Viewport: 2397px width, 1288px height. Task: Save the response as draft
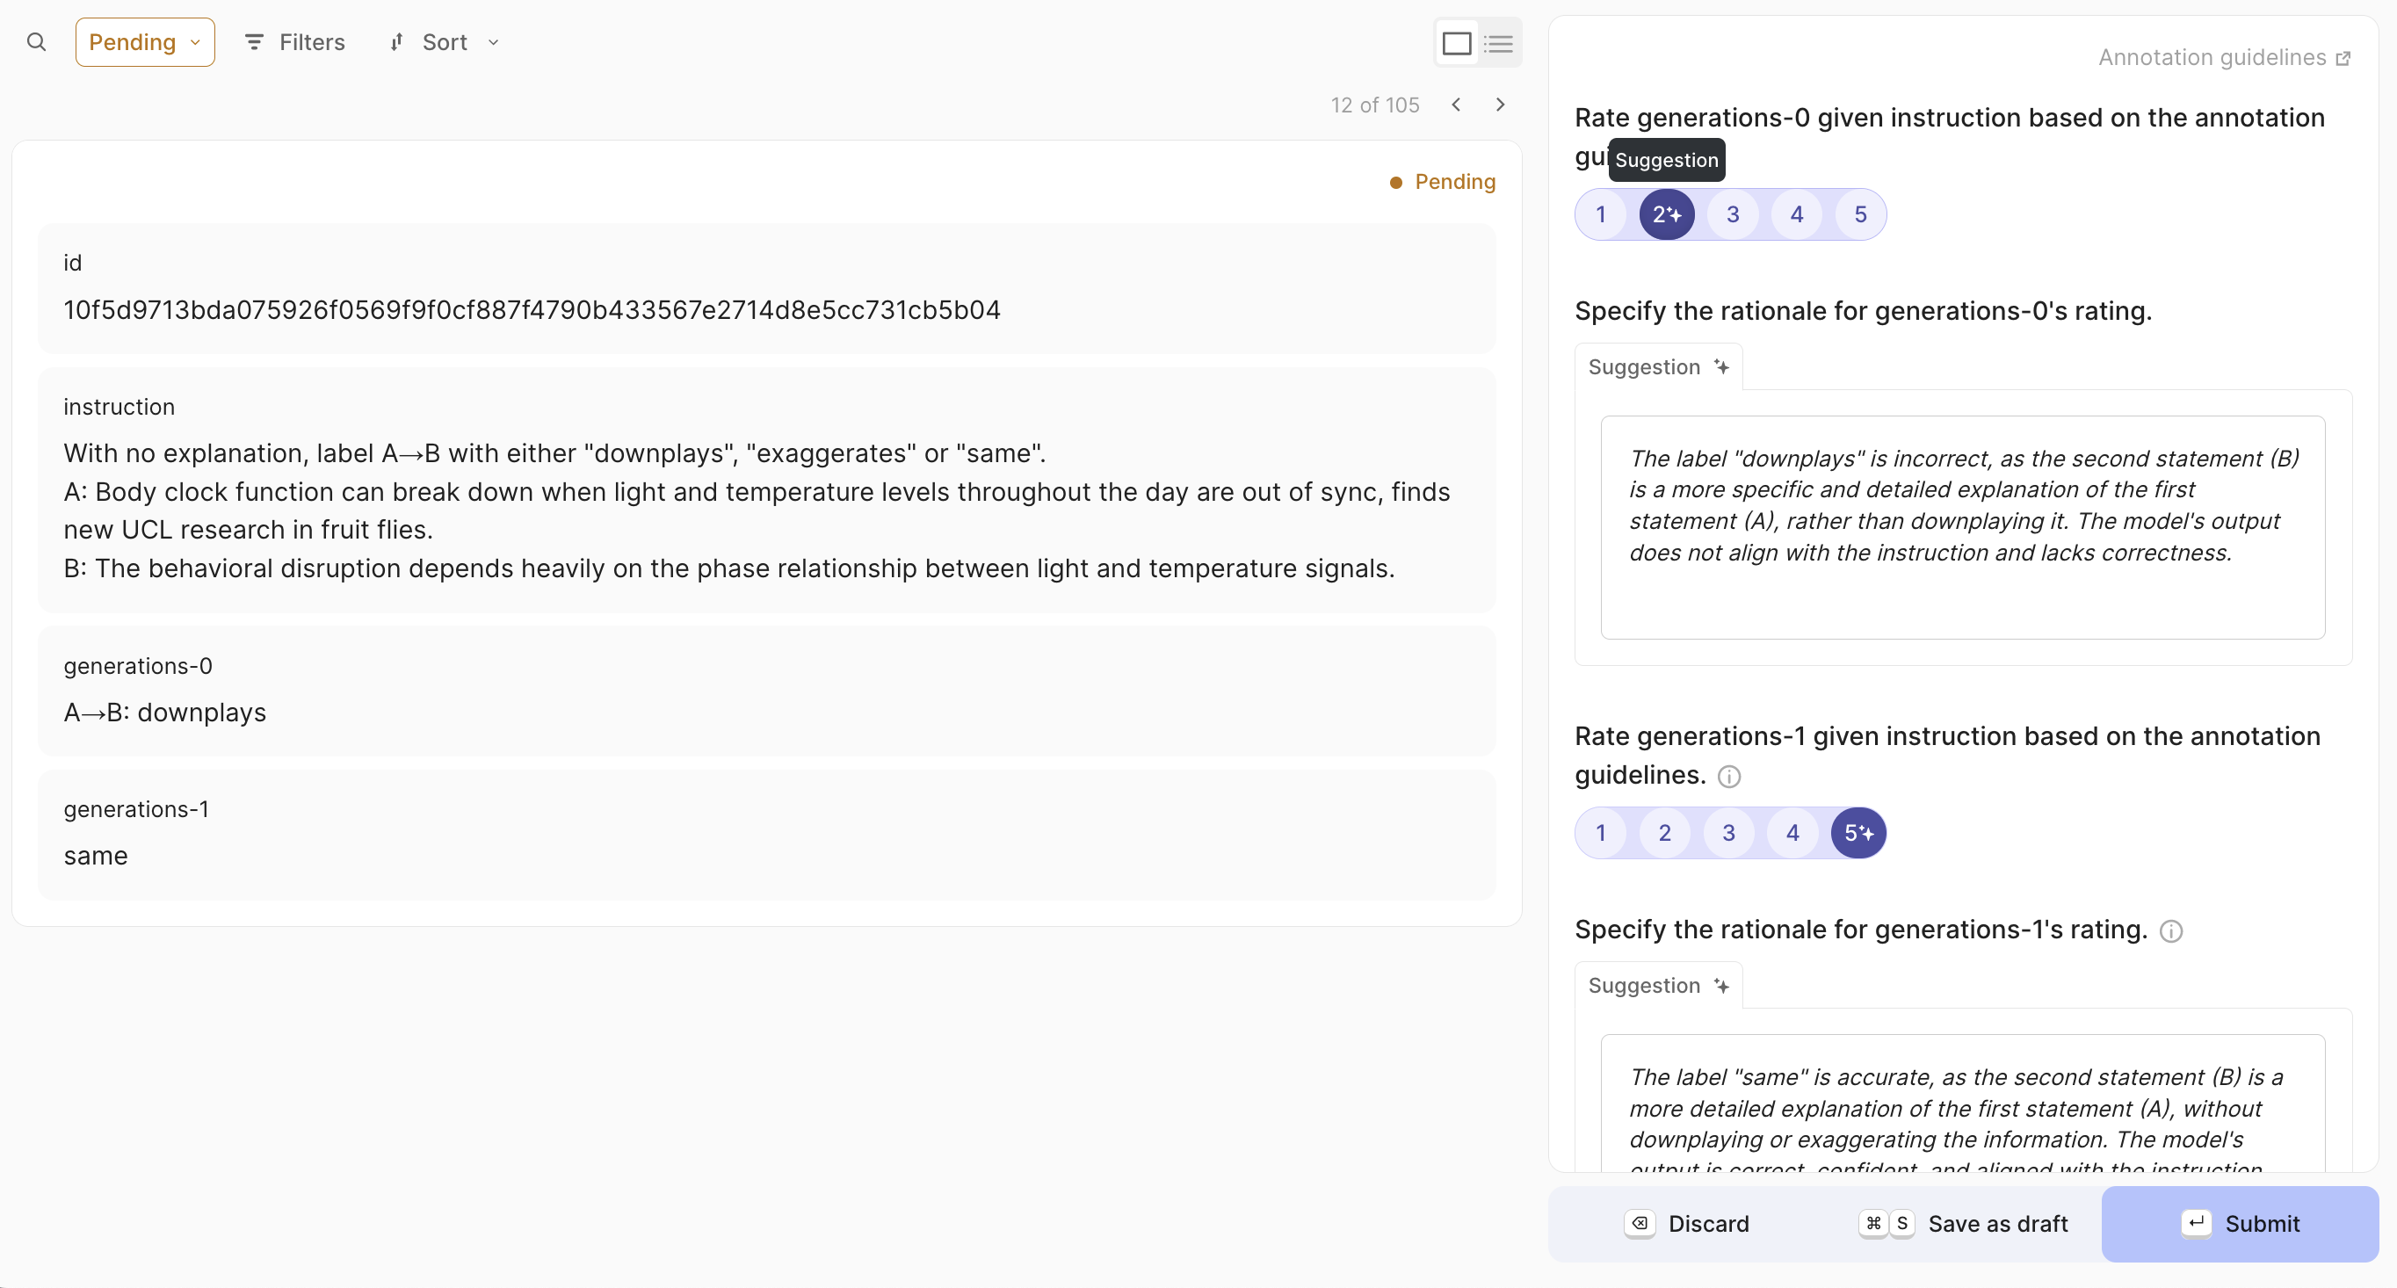(1964, 1224)
